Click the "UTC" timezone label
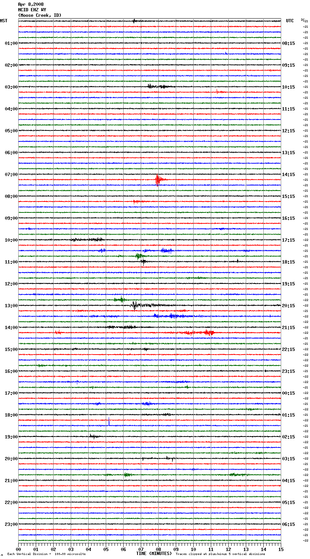310x559 pixels. click(290, 21)
